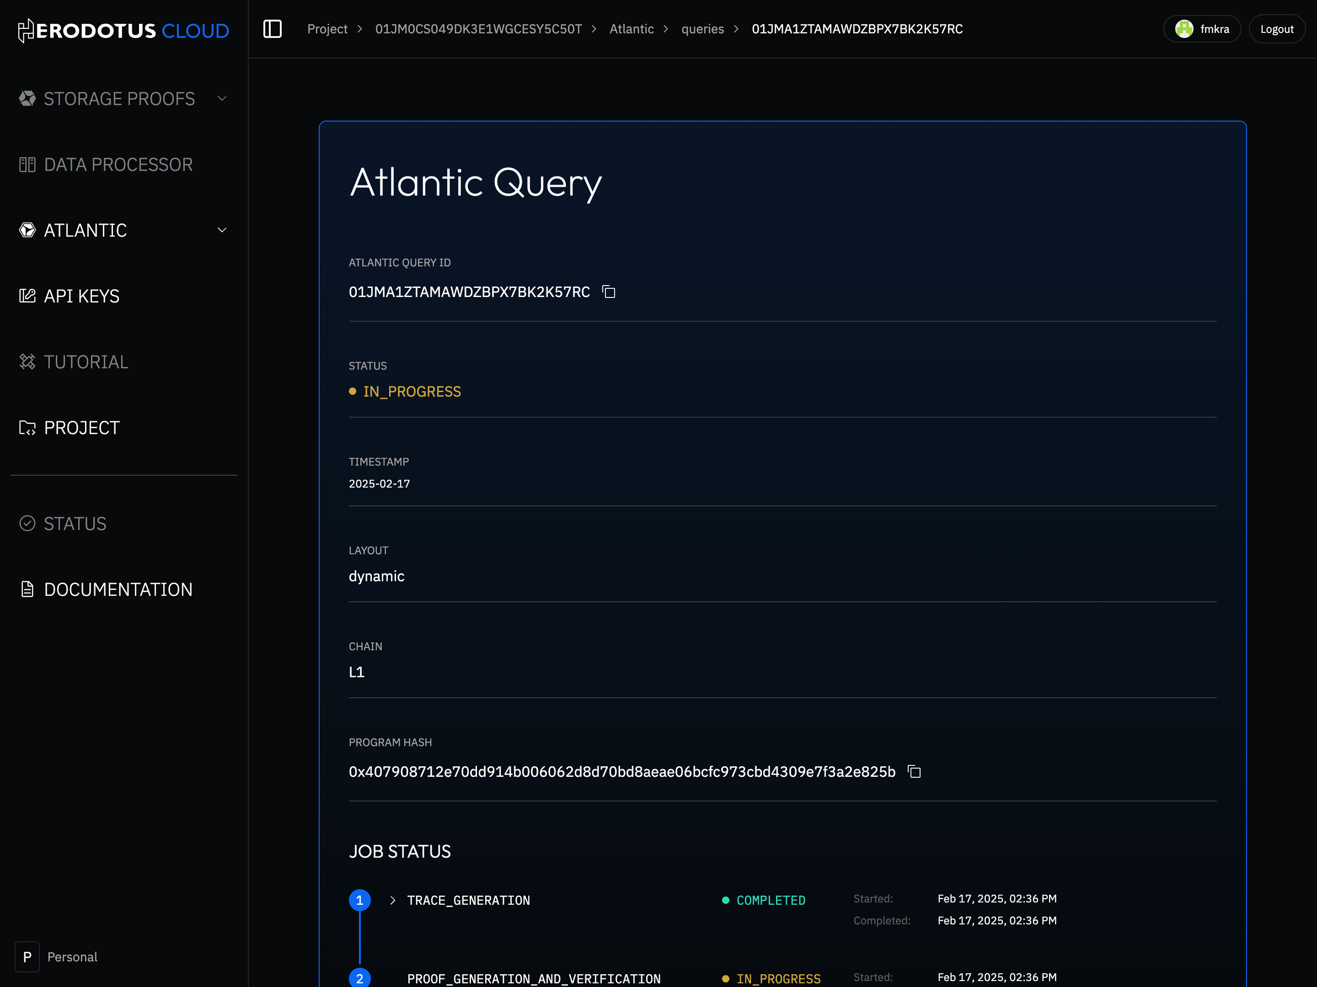Click job step 2 circle marker

pyautogui.click(x=359, y=978)
